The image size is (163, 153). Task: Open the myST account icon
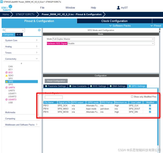(118, 8)
